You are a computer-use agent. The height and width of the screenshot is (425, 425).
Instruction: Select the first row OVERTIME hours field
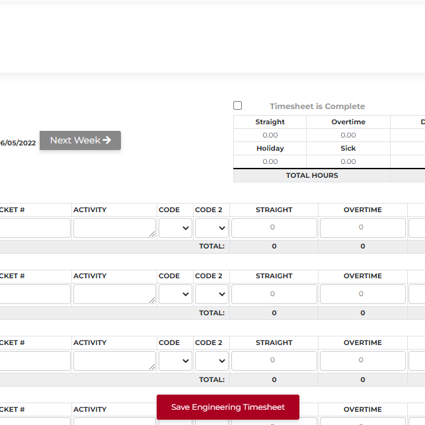362,228
